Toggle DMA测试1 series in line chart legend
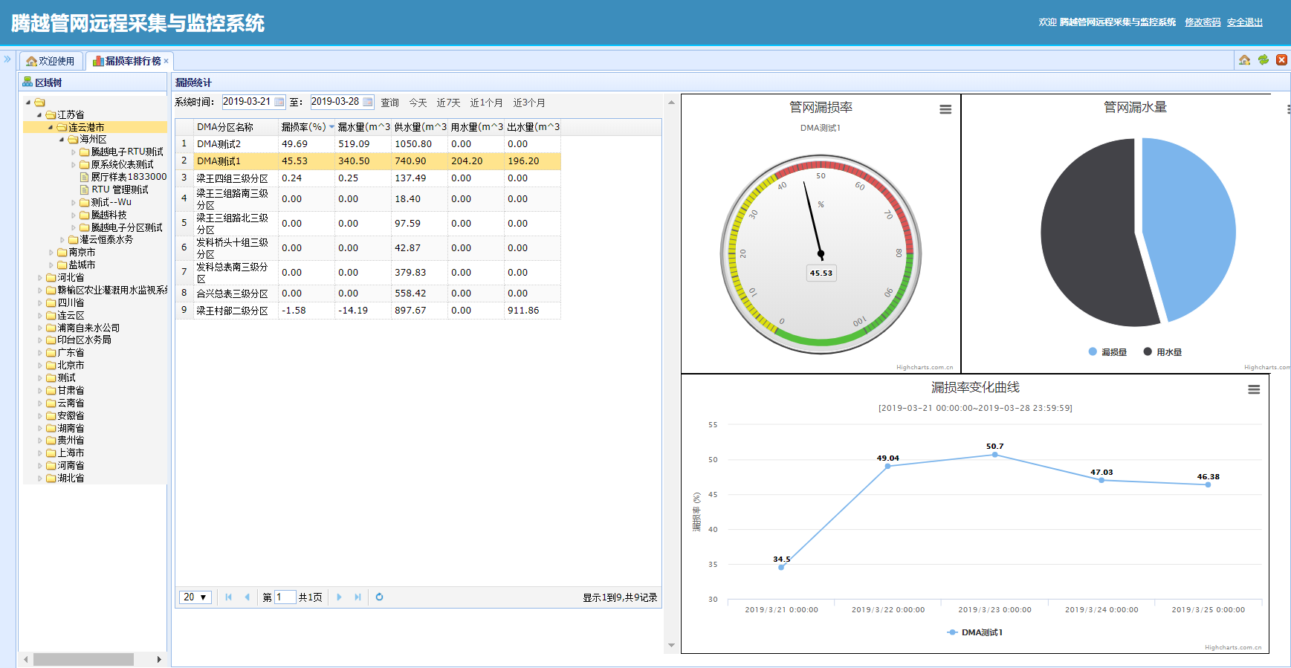This screenshot has height=668, width=1291. click(974, 632)
